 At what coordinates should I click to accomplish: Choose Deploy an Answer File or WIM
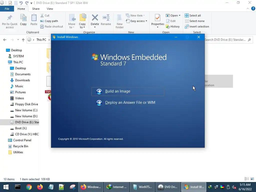pos(126,102)
